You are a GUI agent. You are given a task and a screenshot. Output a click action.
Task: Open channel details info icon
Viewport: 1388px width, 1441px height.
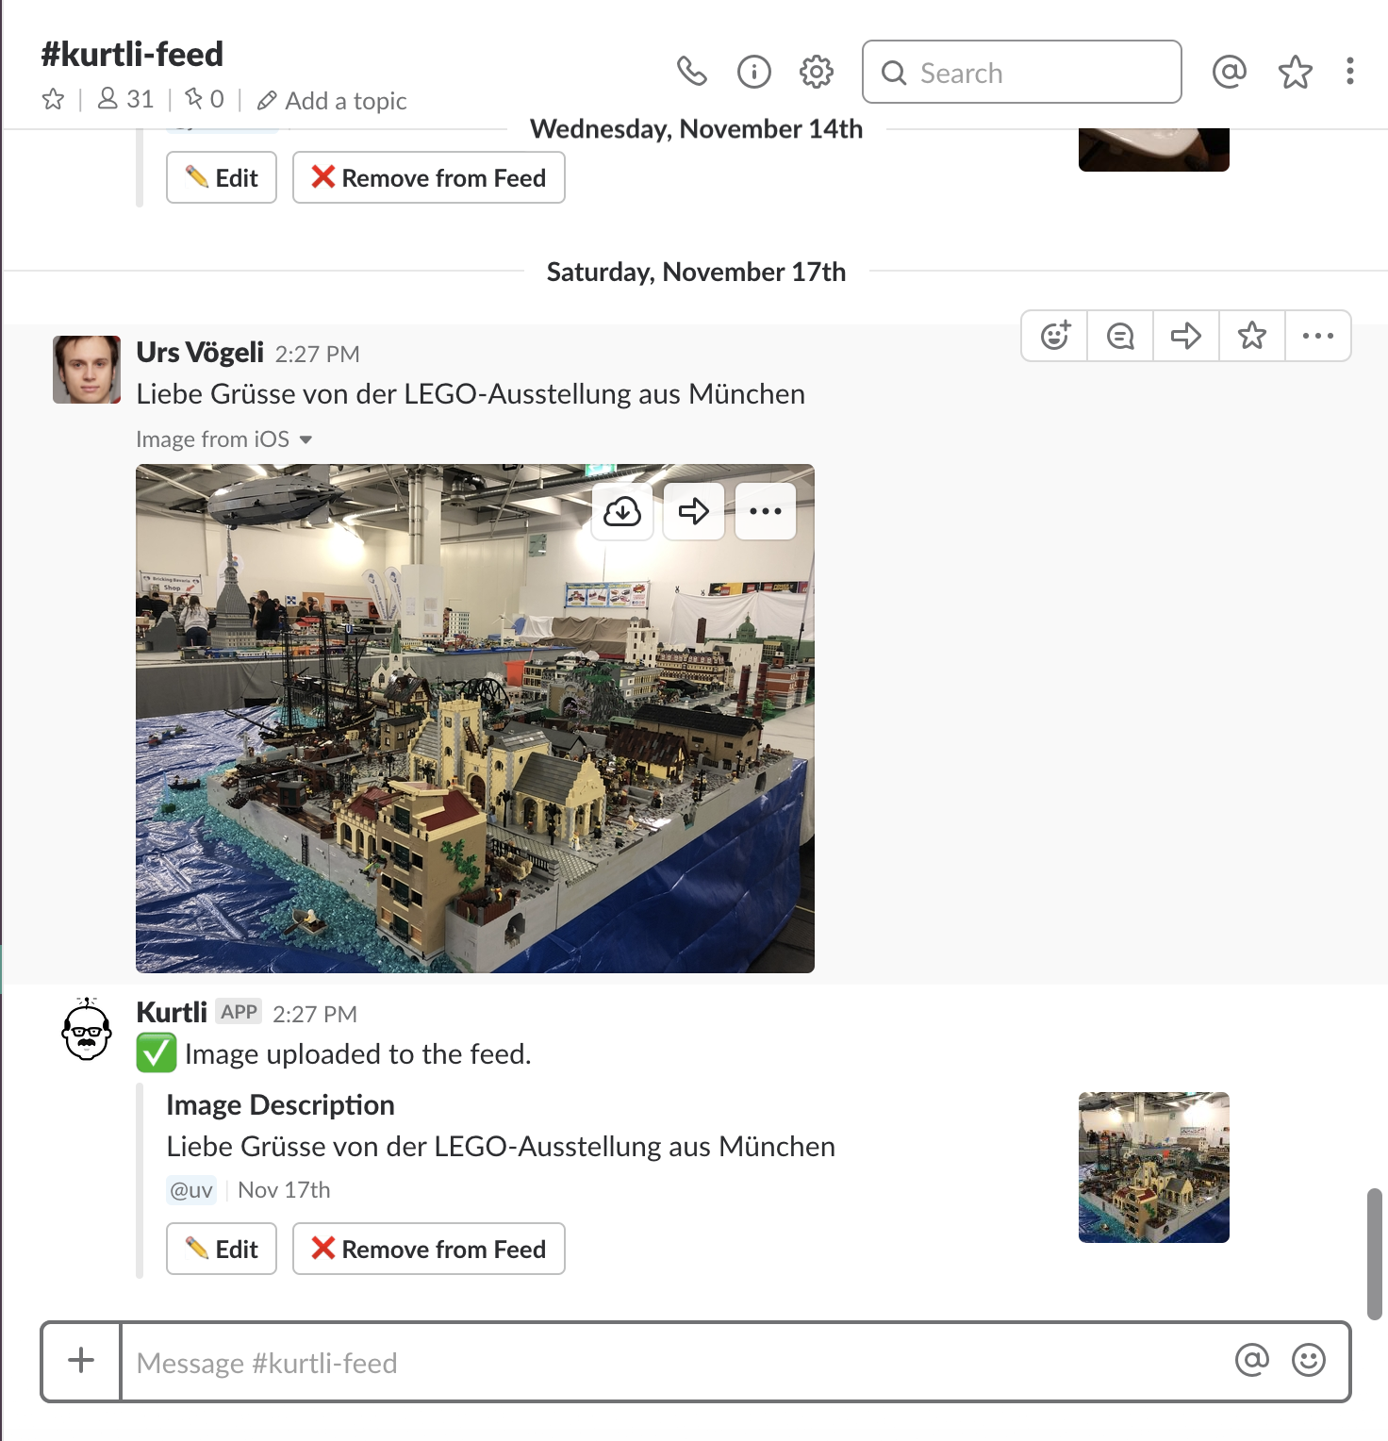[x=753, y=72]
